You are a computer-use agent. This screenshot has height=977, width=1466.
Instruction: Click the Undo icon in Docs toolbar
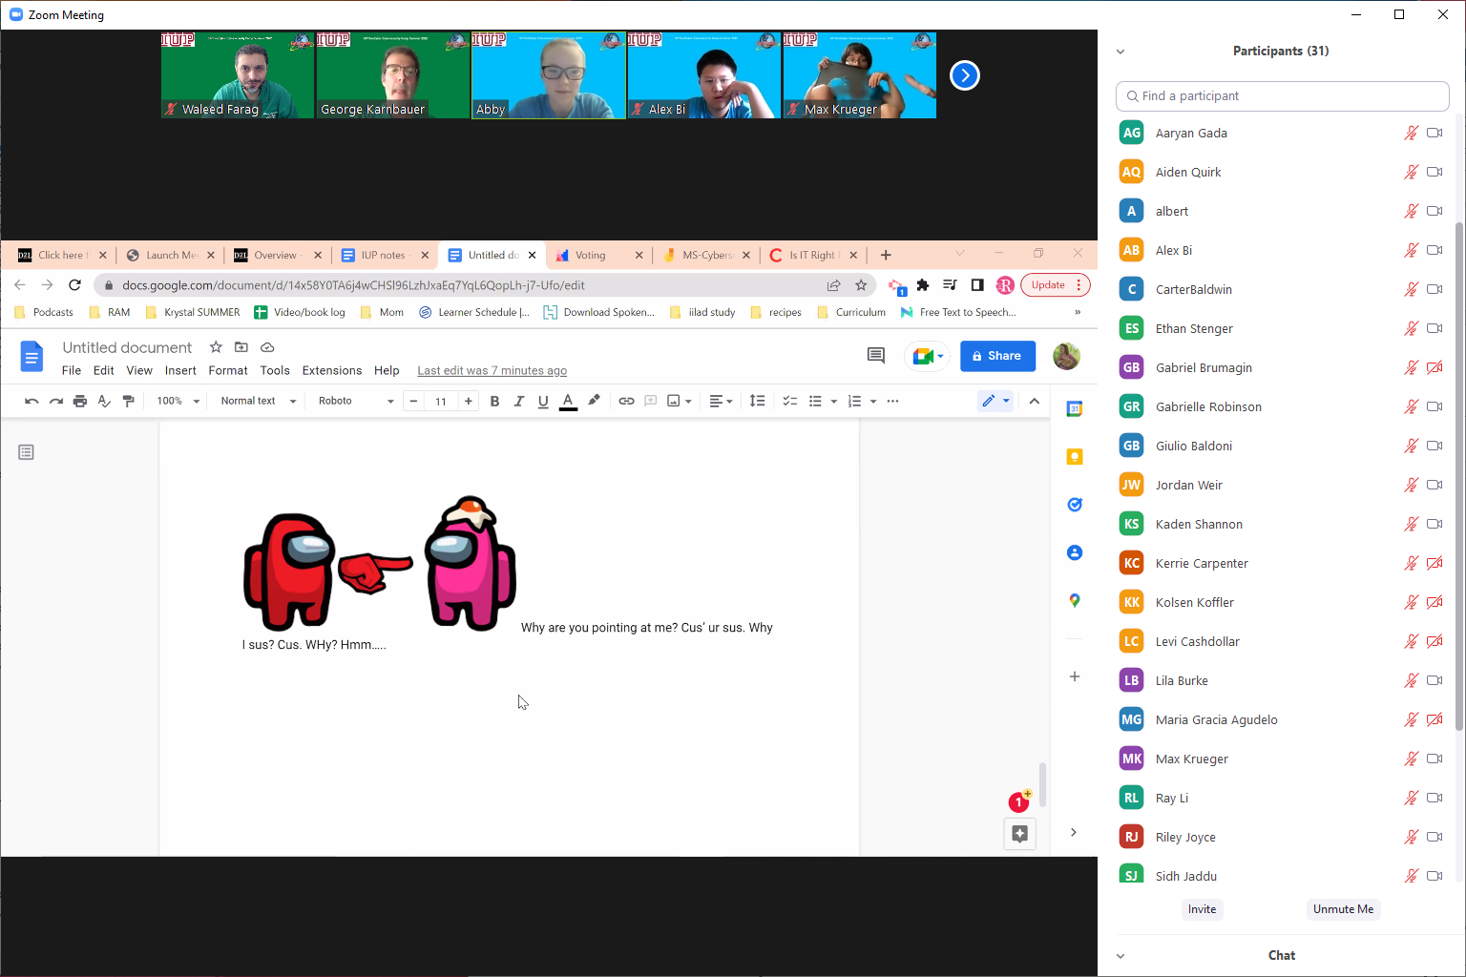point(31,402)
